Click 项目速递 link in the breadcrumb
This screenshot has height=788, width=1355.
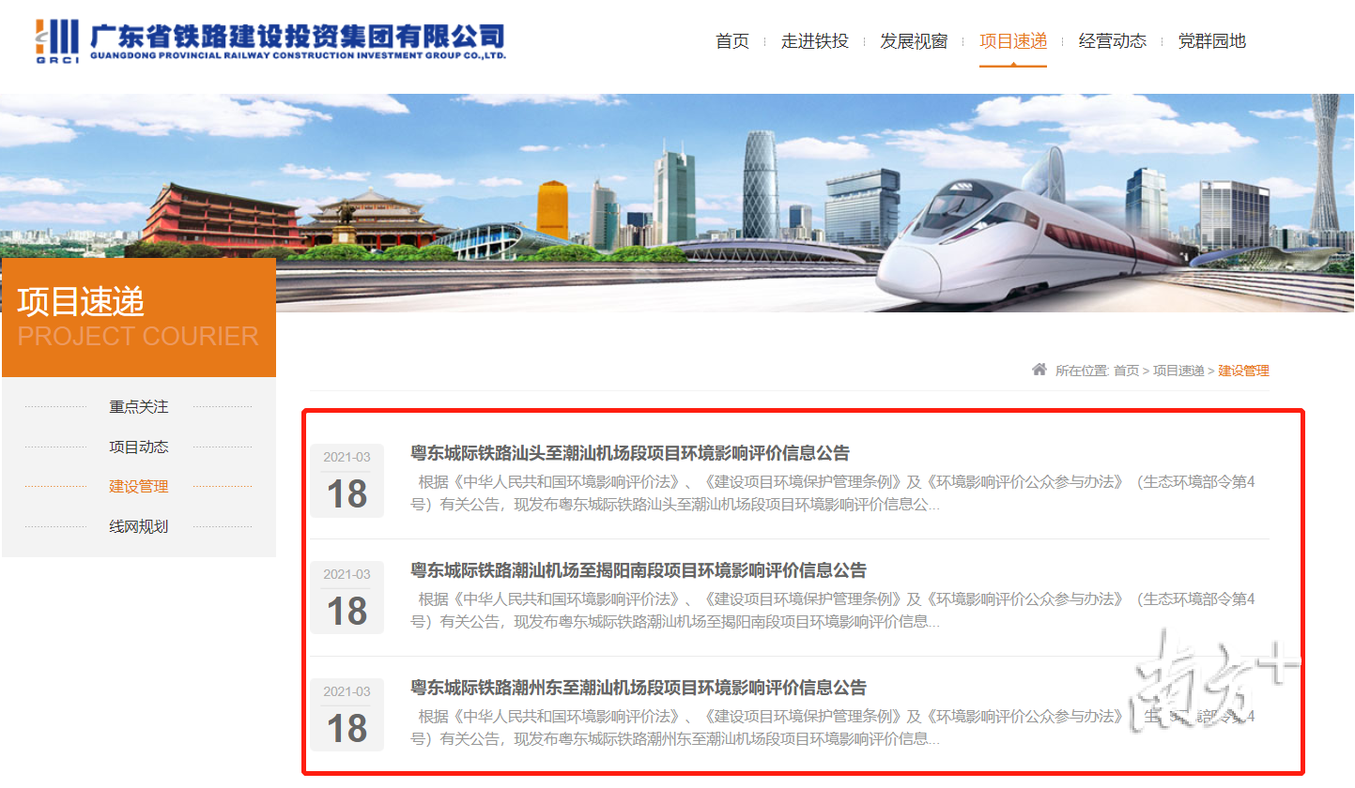[1178, 371]
